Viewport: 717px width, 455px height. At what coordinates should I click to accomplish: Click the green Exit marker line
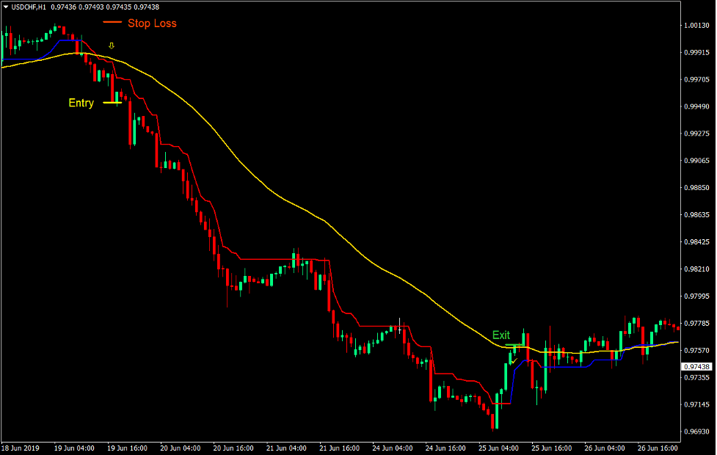[514, 344]
